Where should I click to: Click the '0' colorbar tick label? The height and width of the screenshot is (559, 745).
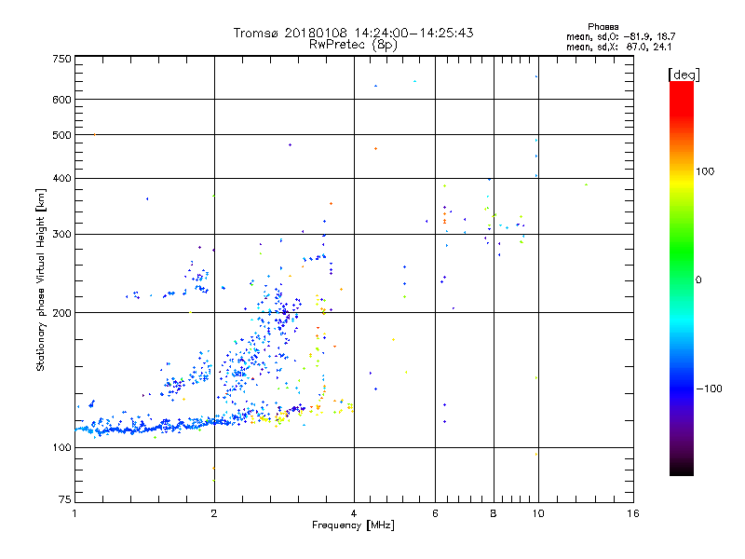(698, 280)
